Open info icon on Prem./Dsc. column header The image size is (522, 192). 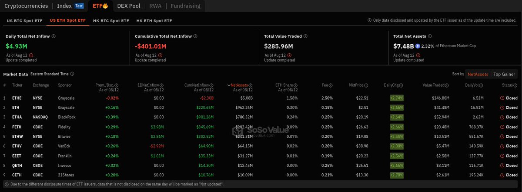117,85
